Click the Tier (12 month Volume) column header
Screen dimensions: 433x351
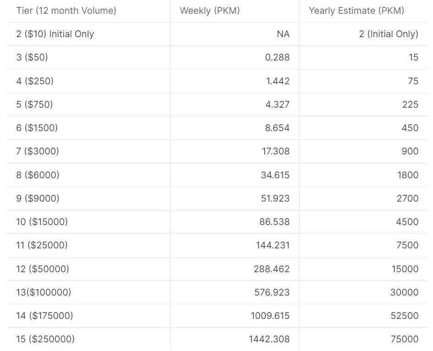(66, 11)
